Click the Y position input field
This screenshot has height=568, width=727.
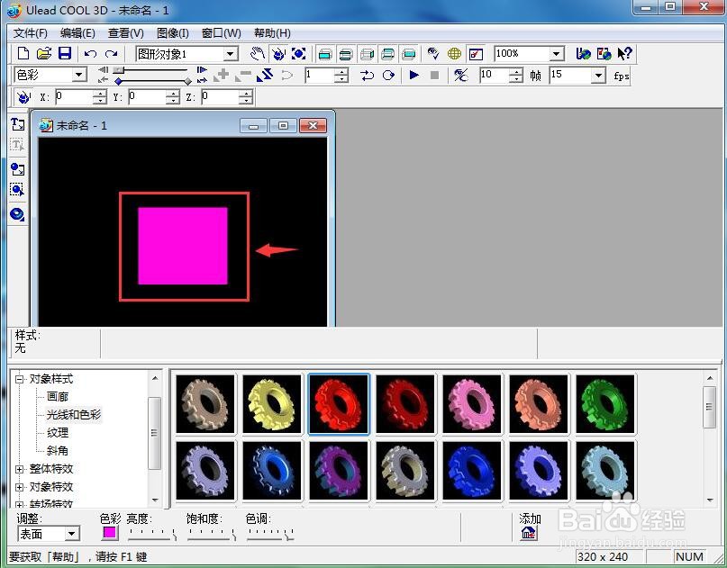pyautogui.click(x=147, y=97)
